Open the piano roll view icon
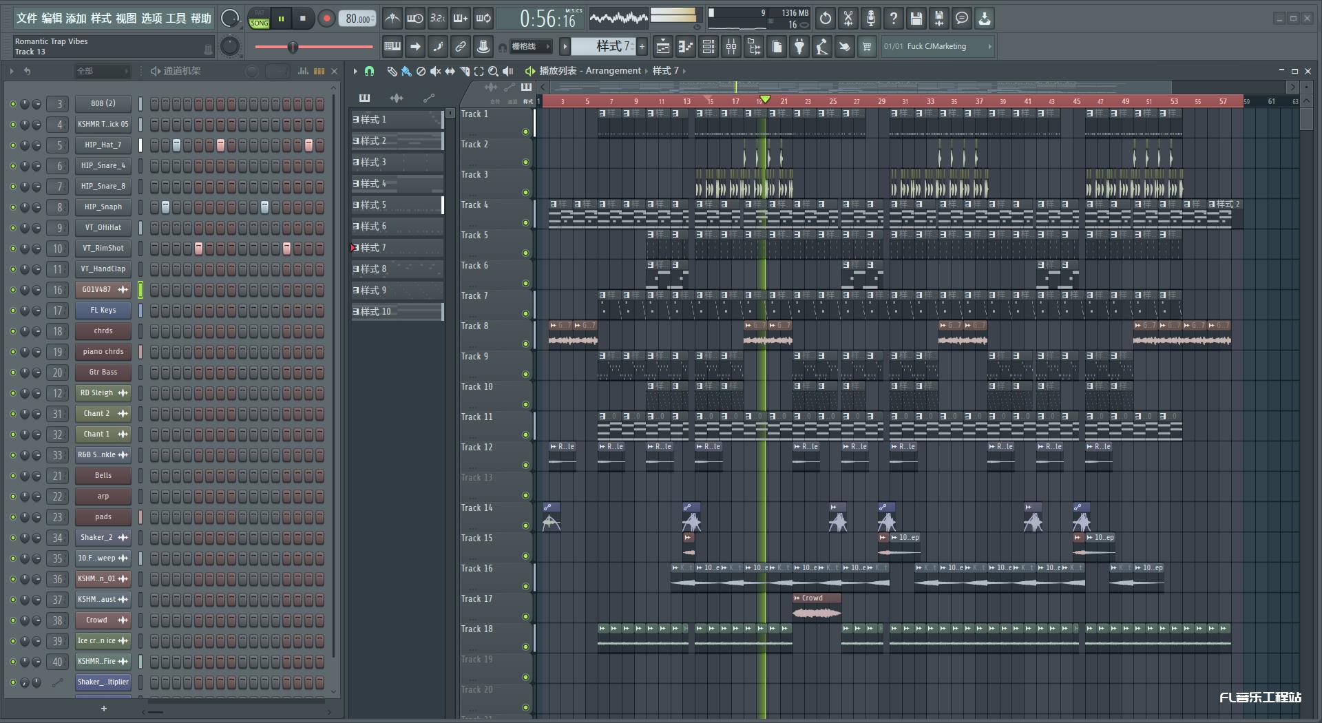The image size is (1322, 723). 685,47
